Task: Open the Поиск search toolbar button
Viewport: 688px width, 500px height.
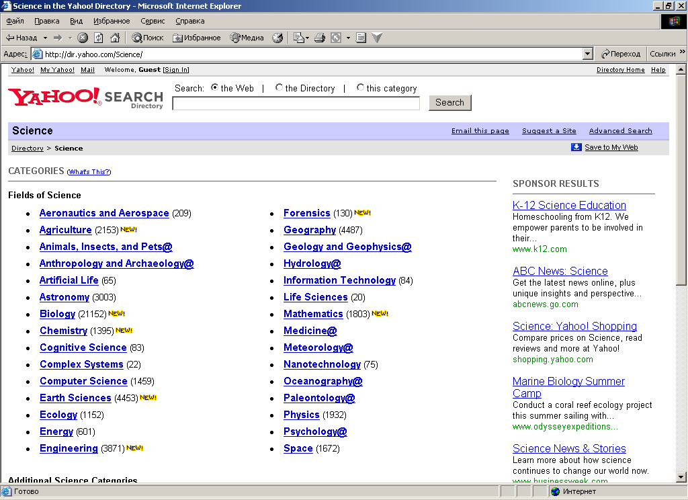Action: click(x=147, y=38)
